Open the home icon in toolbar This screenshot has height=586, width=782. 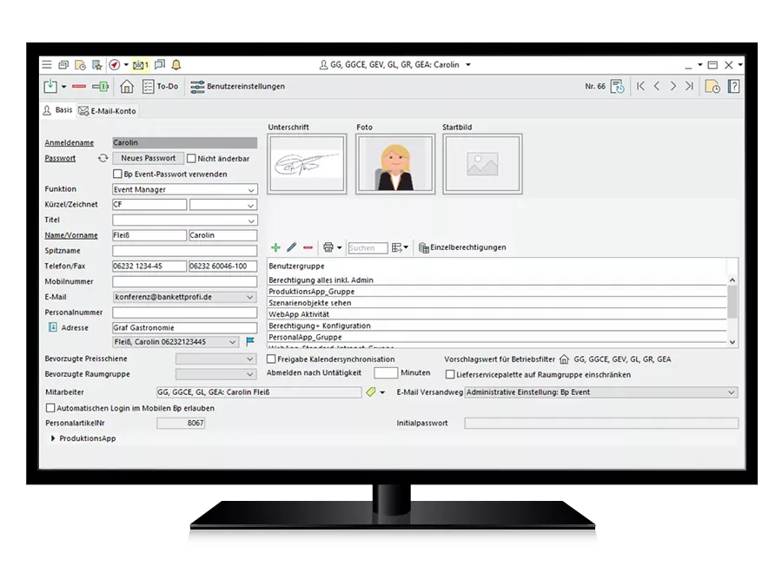point(127,86)
